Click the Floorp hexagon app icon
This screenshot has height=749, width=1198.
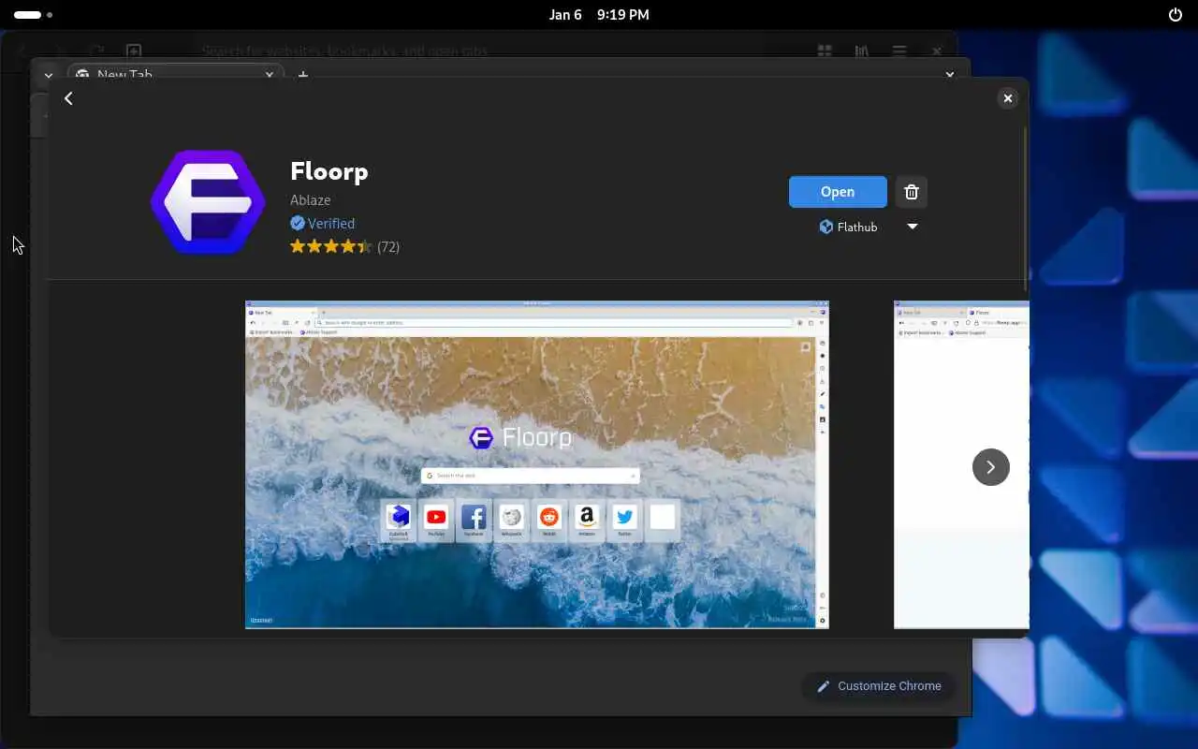pos(208,202)
